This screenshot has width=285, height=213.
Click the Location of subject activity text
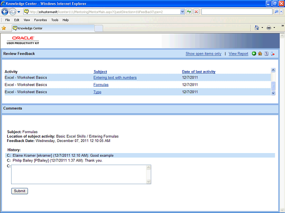coord(63,136)
